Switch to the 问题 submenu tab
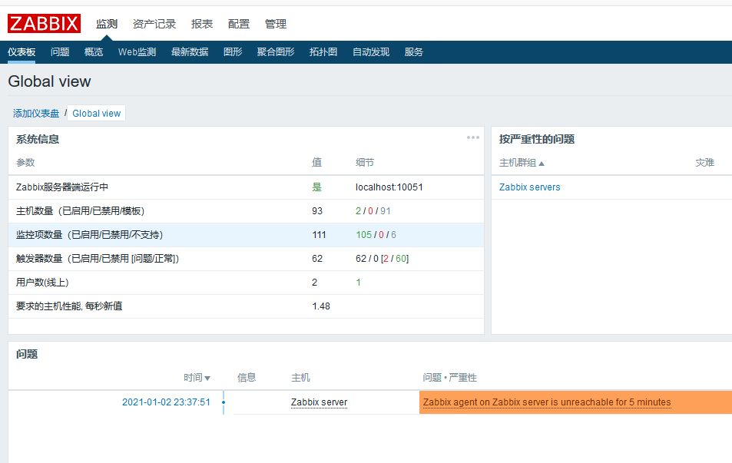The image size is (732, 463). [x=60, y=52]
